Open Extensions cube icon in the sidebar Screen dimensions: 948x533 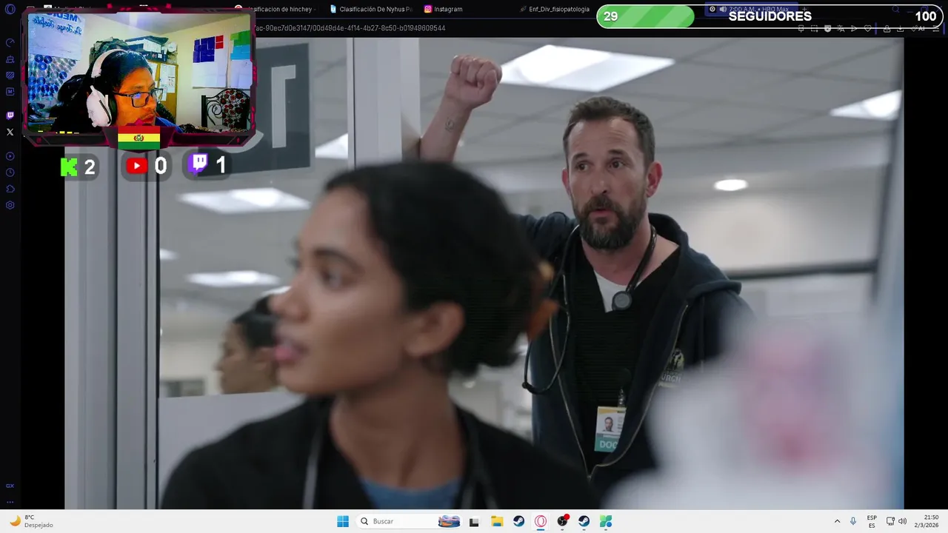click(10, 189)
